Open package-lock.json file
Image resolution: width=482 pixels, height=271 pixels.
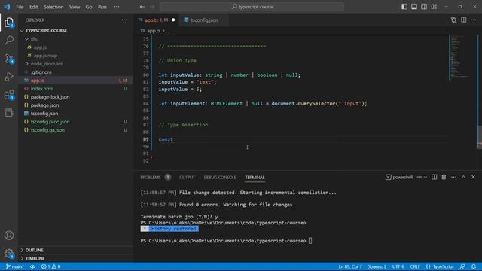pos(50,97)
